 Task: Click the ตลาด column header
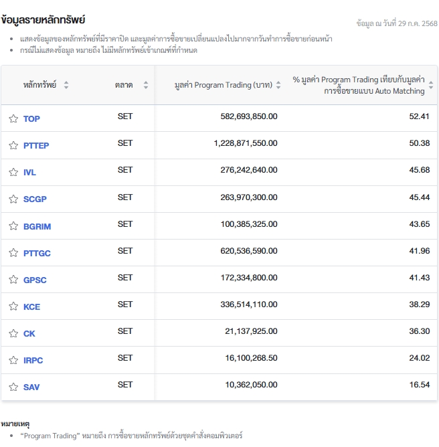pos(124,85)
